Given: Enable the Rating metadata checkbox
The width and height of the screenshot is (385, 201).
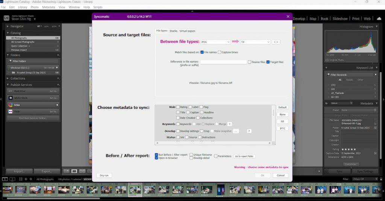Looking at the screenshot, I should (178, 107).
